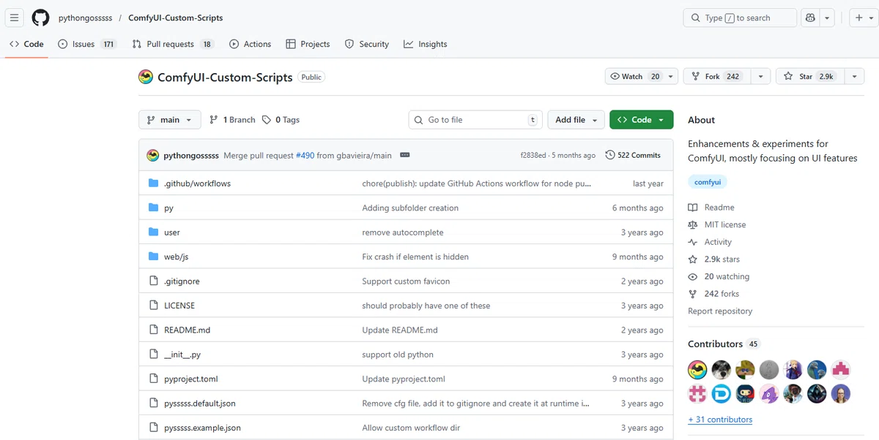Click Report repository
Image resolution: width=879 pixels, height=440 pixels.
(x=720, y=311)
